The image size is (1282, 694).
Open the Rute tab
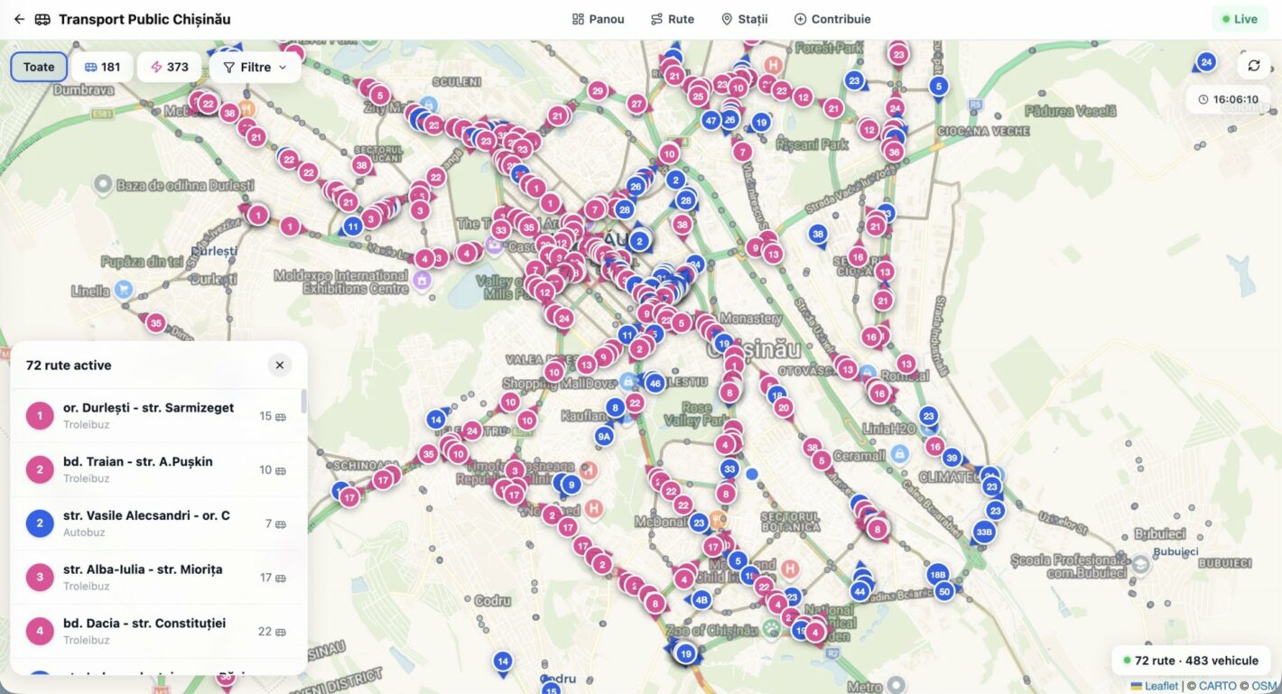click(x=673, y=19)
